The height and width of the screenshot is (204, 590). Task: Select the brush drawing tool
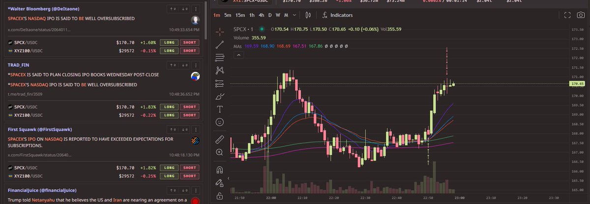point(220,95)
